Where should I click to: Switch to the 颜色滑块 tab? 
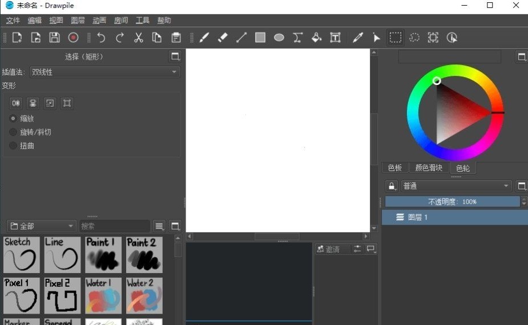tap(429, 168)
